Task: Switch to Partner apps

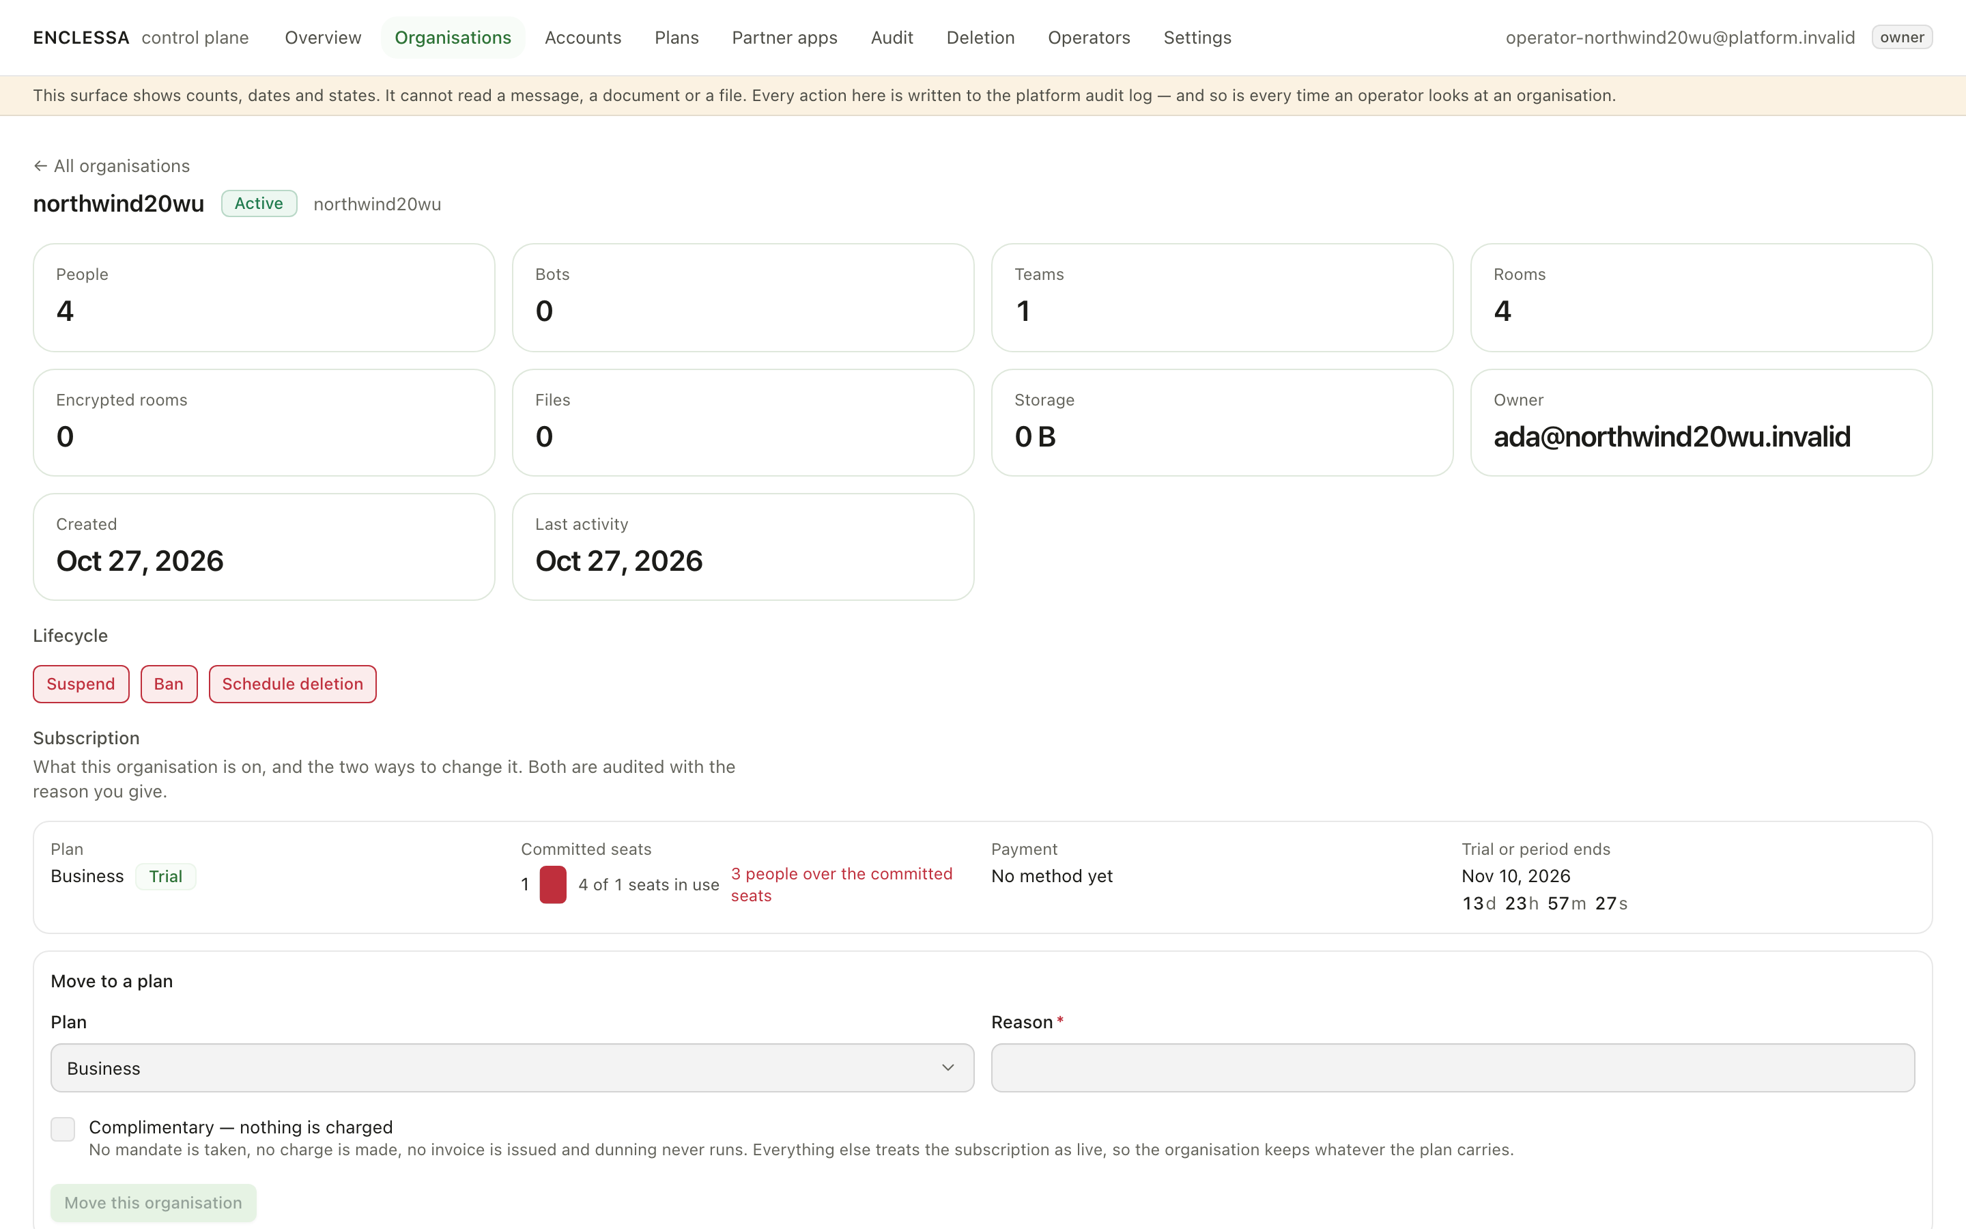Action: pos(784,38)
